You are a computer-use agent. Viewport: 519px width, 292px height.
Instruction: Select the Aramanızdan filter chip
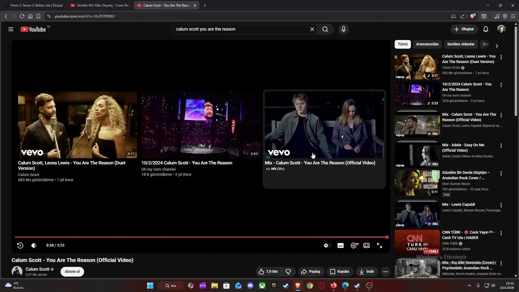coord(427,44)
